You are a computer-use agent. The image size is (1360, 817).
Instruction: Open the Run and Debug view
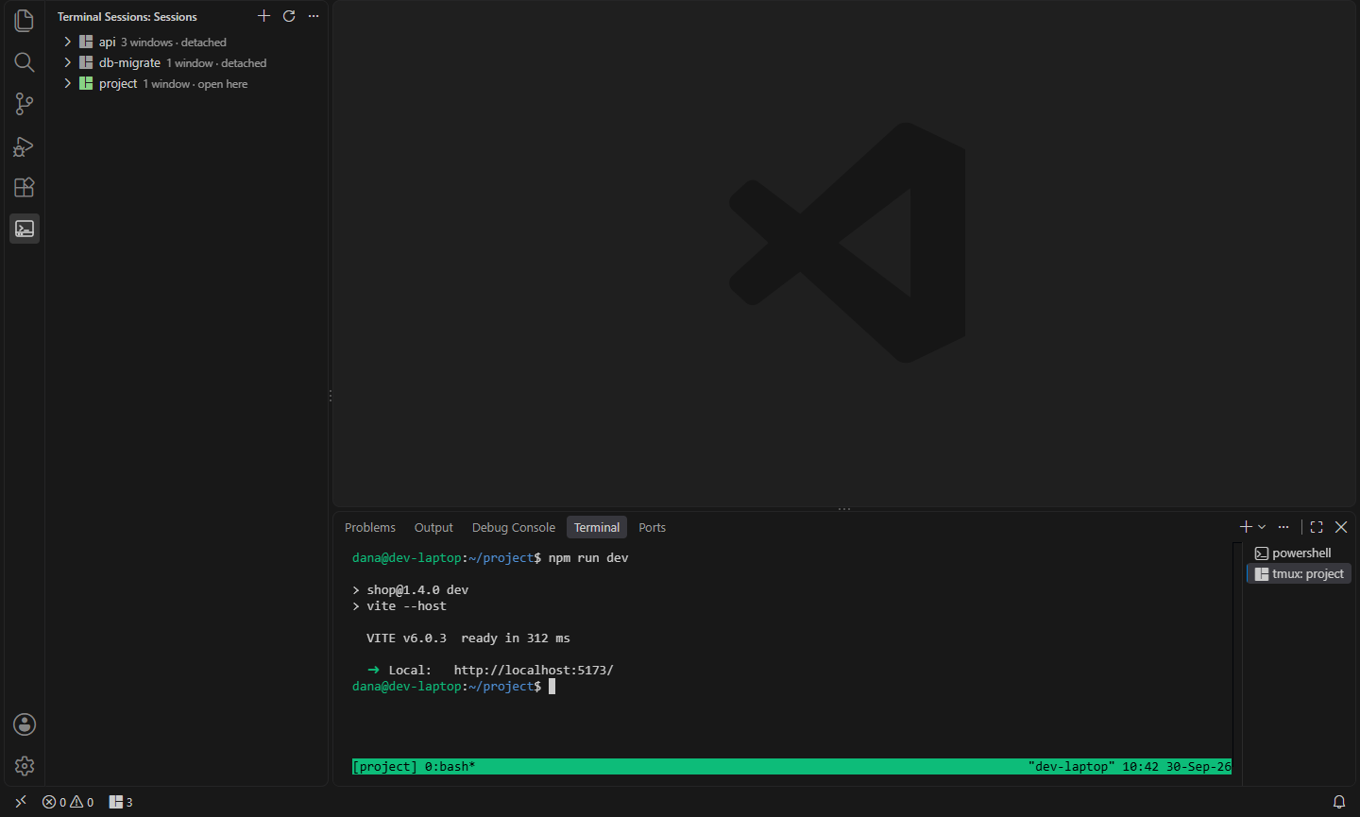[x=25, y=145]
